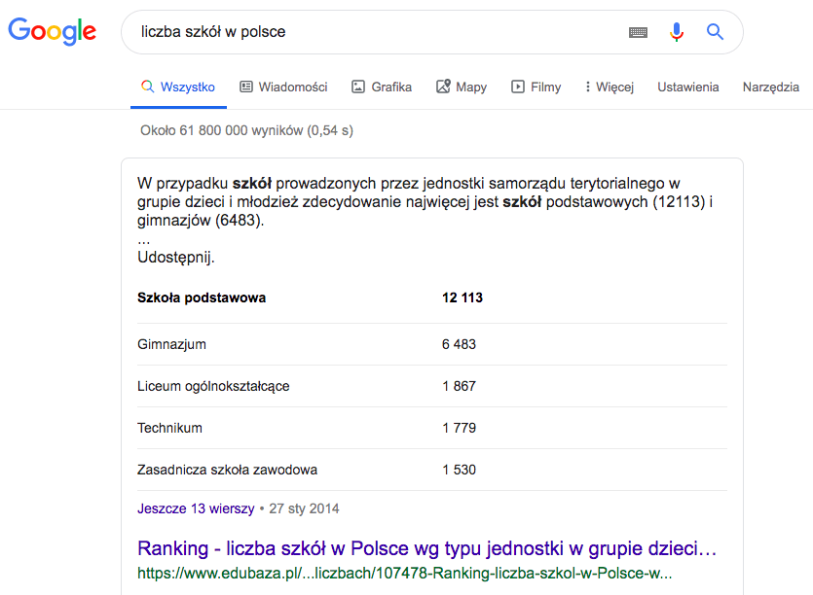
Task: Open the Mapy tab
Action: point(471,87)
